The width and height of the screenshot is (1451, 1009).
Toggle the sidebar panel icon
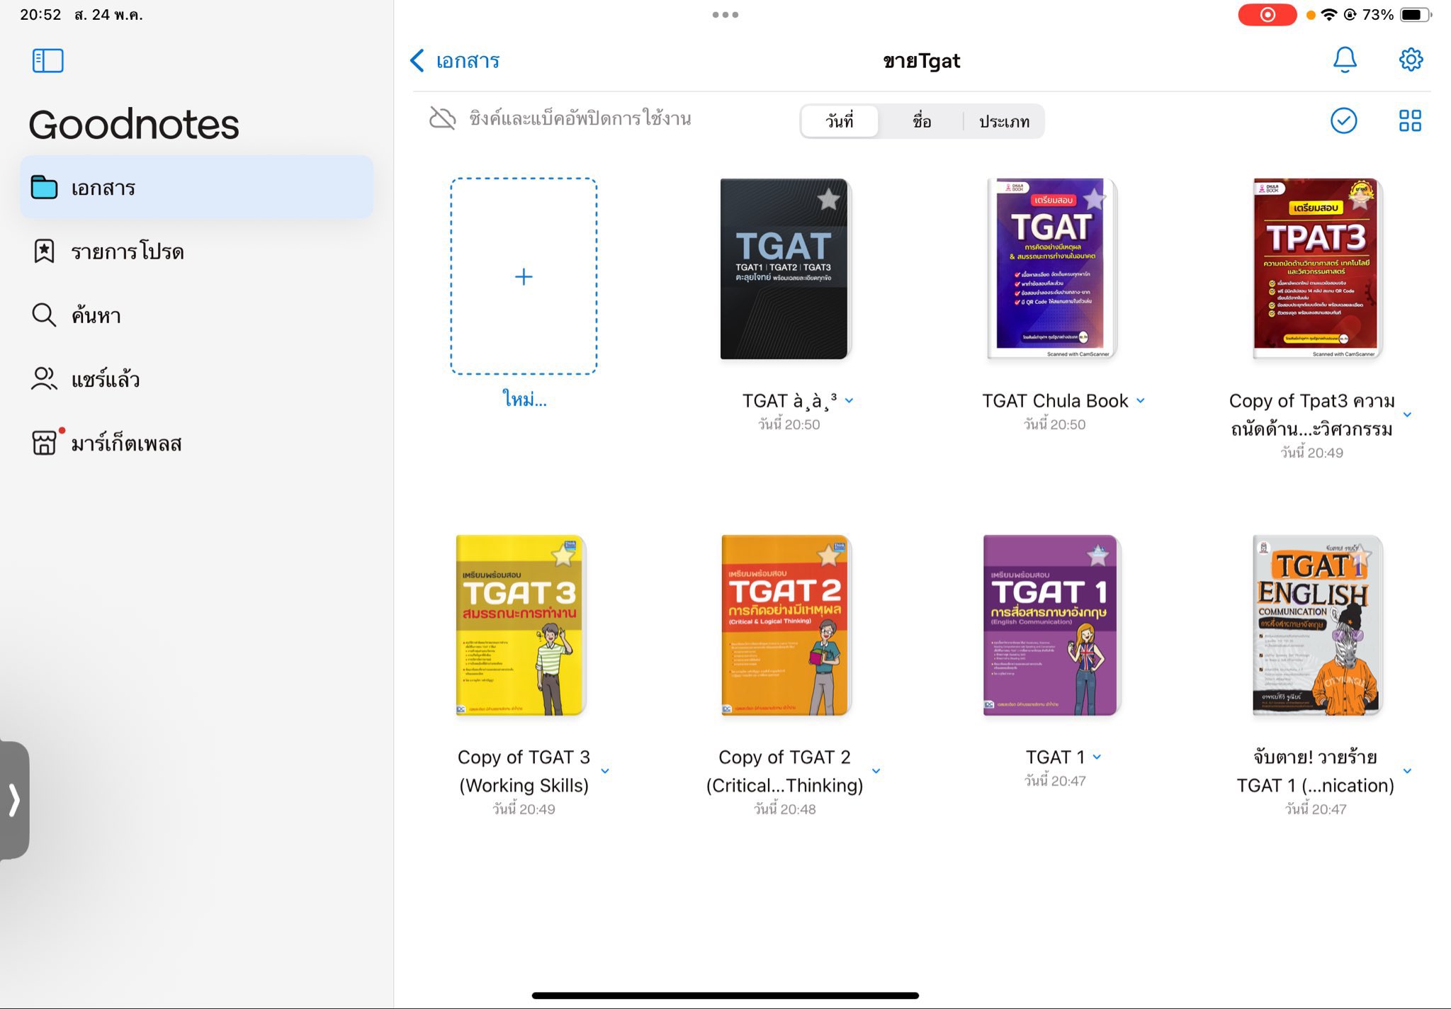click(47, 60)
